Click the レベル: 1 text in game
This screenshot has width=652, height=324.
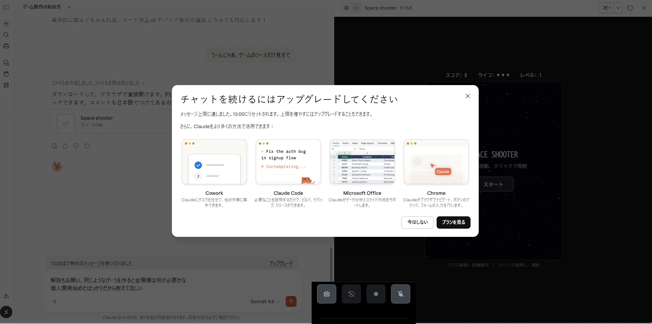pos(531,75)
